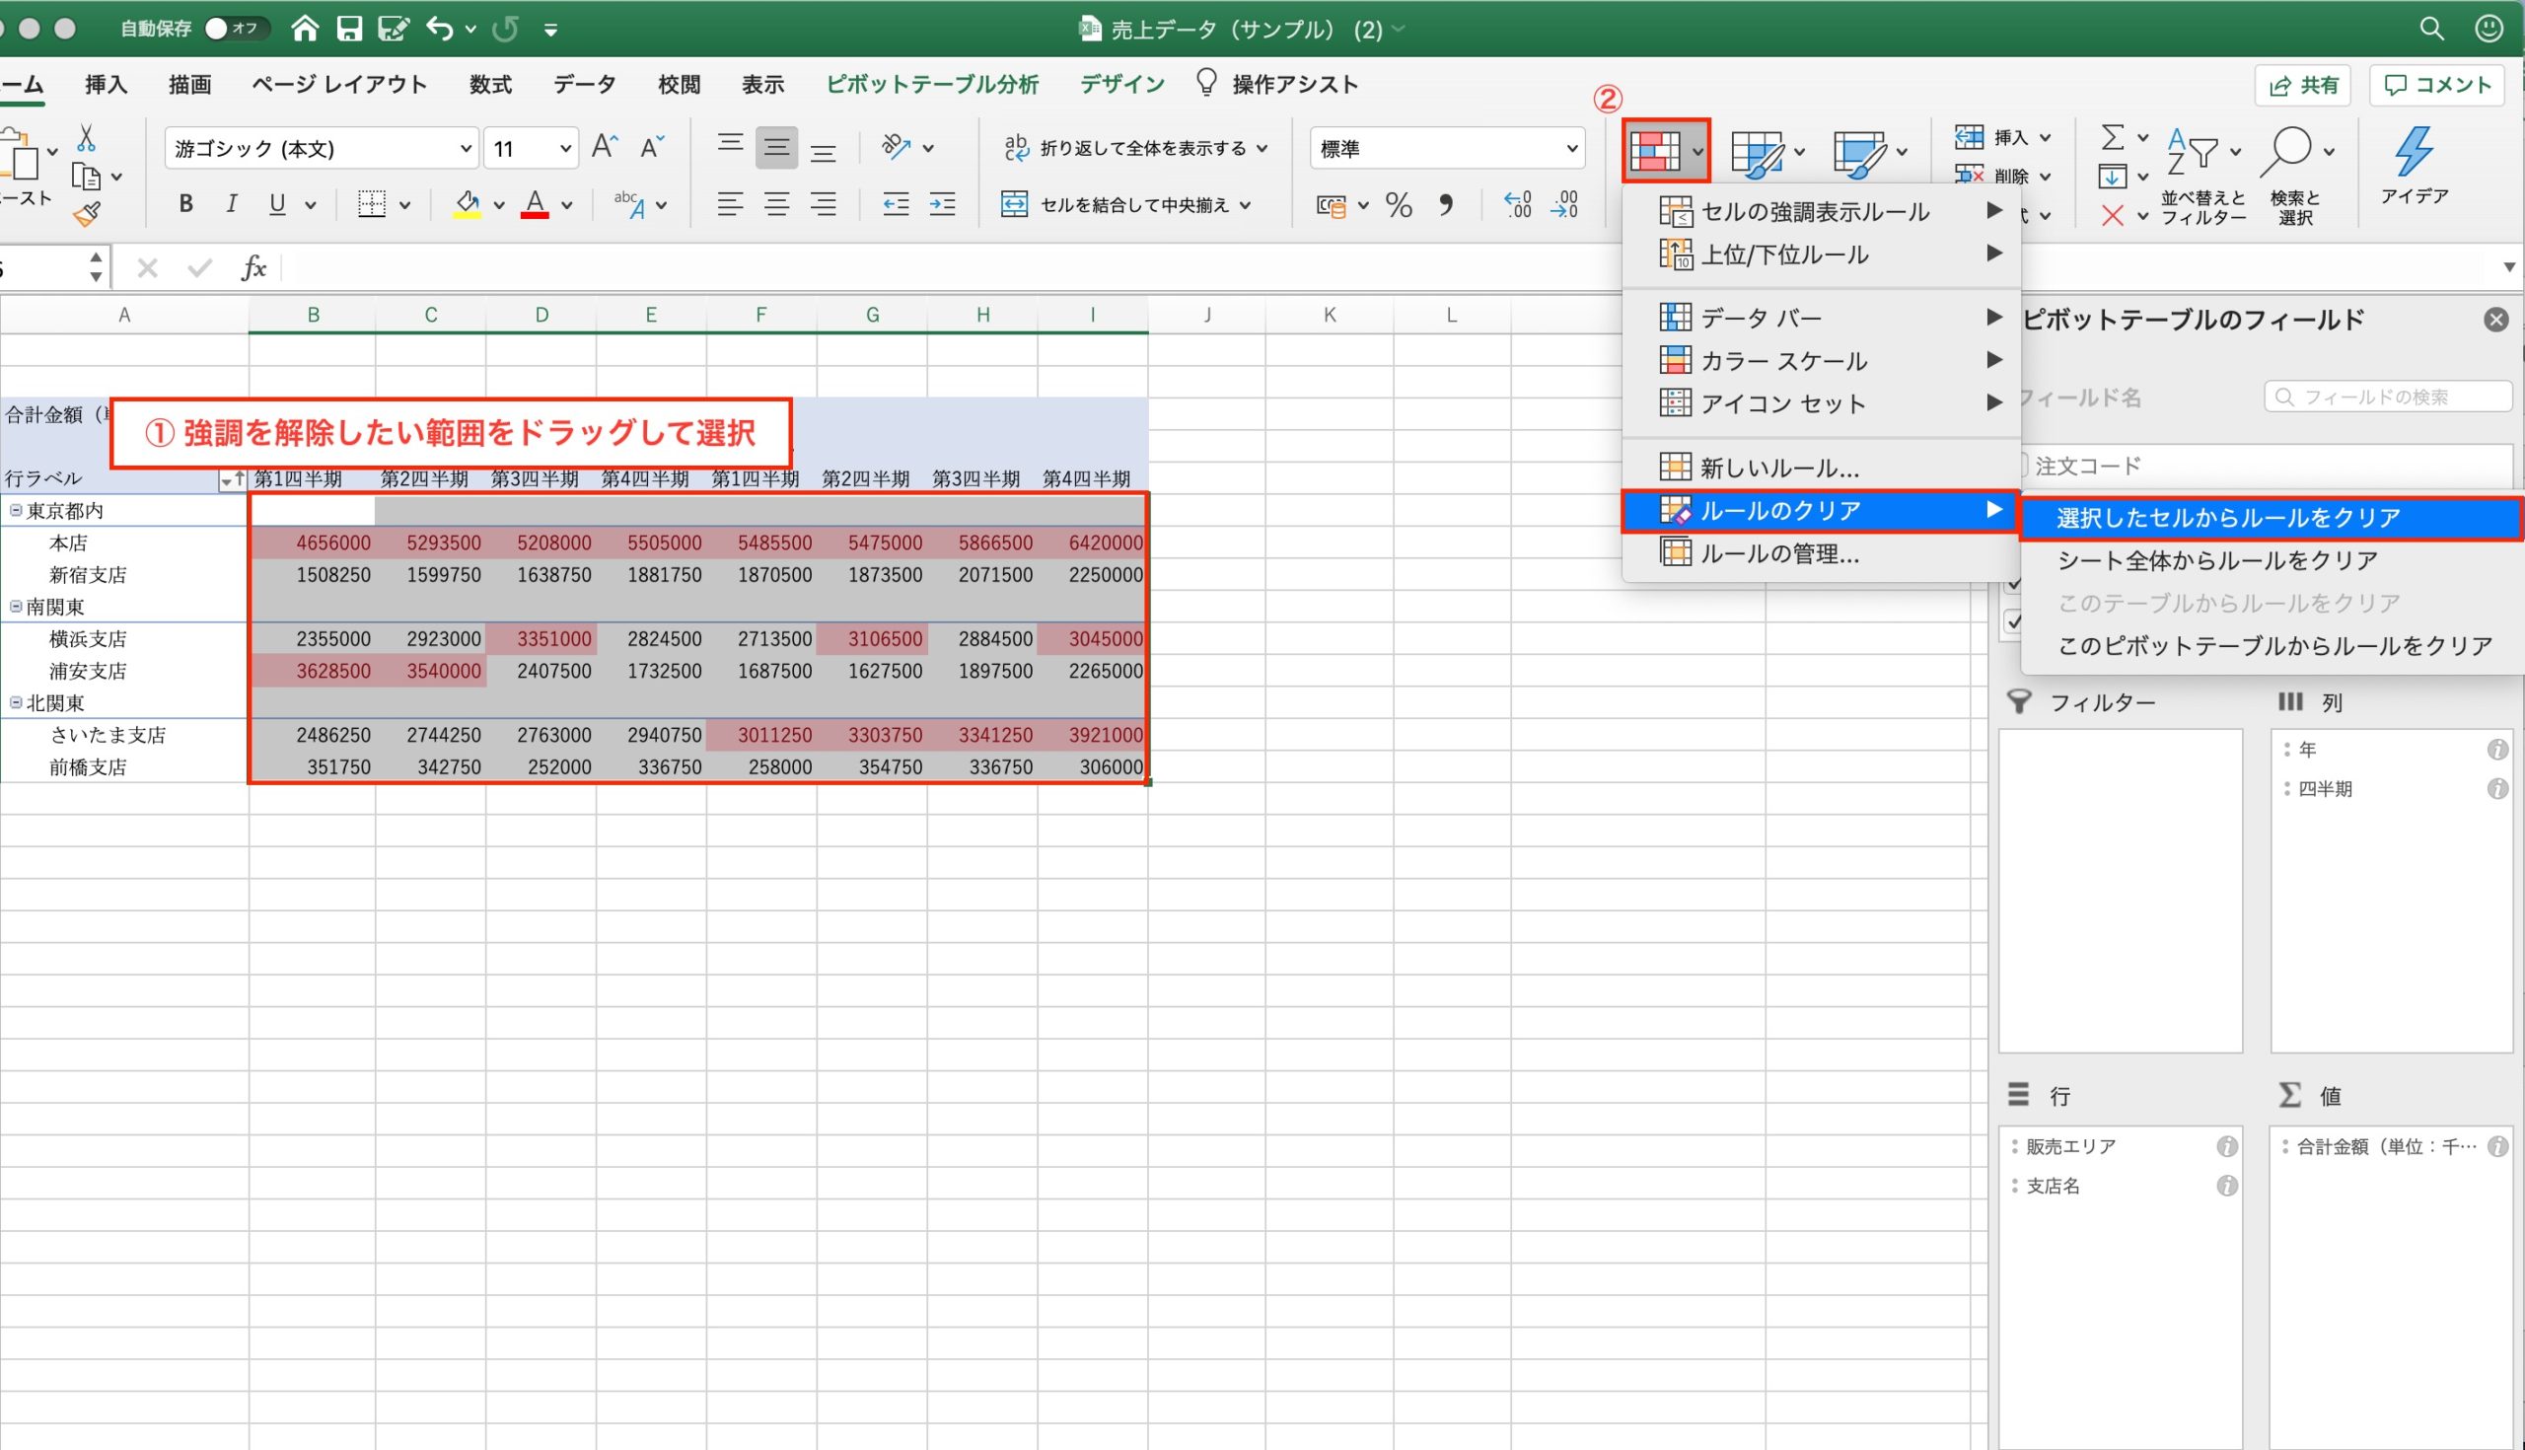
Task: Click the Underline button
Action: (x=278, y=204)
